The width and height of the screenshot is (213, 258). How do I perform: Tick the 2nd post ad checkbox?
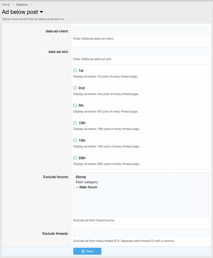click(75, 88)
